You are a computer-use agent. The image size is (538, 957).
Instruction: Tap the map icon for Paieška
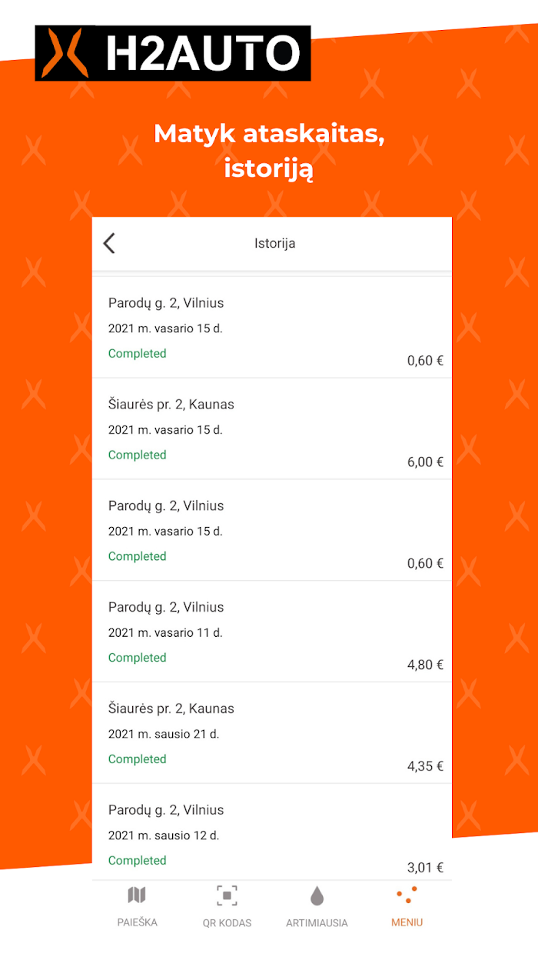pyautogui.click(x=137, y=895)
